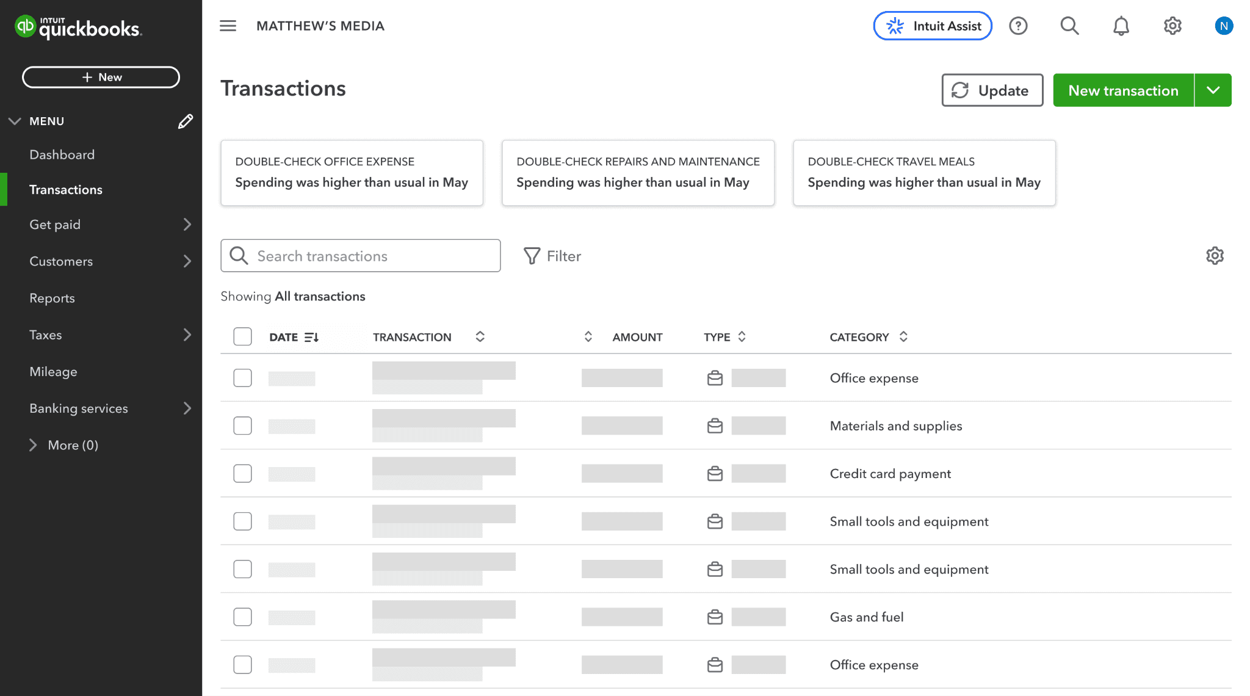
Task: Click the briefcase type icon in first Office expense row
Action: click(715, 378)
